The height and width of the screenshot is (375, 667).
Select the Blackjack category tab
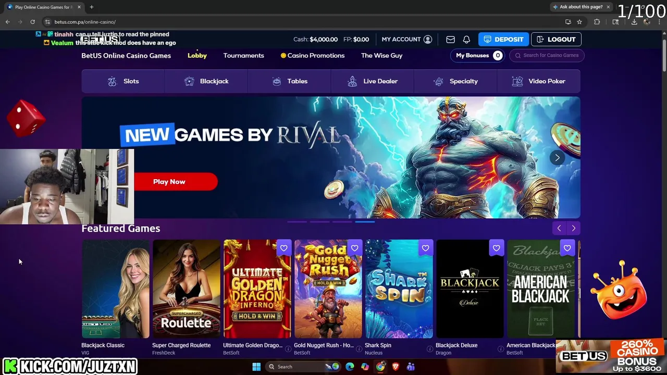(206, 81)
